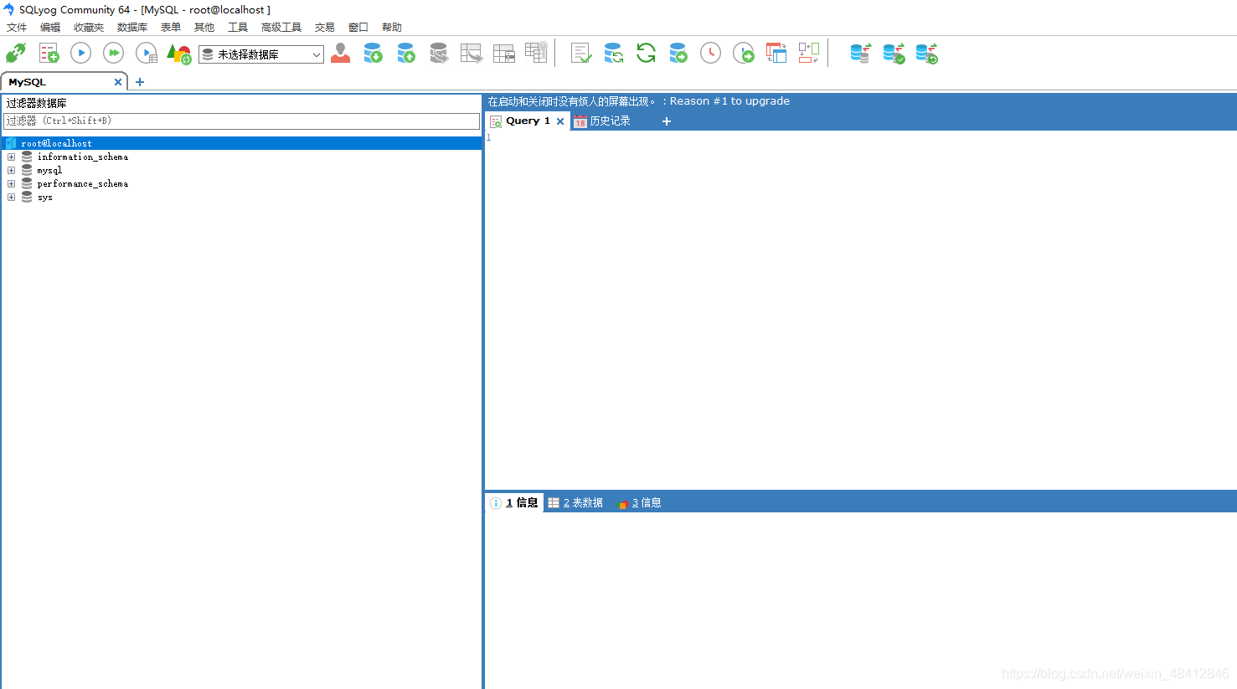Open the 工具 menu
The width and height of the screenshot is (1237, 689).
click(238, 28)
